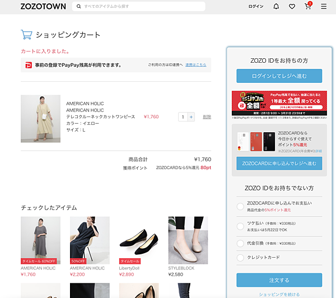Delete the cart item via 削除
Viewport: 336px width, 298px height.
(x=207, y=117)
